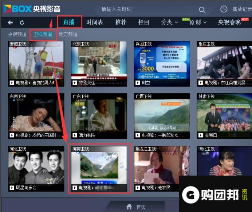Image resolution: width=252 pixels, height=212 pixels.
Task: Click the program title 活力影院
Action: point(87,135)
